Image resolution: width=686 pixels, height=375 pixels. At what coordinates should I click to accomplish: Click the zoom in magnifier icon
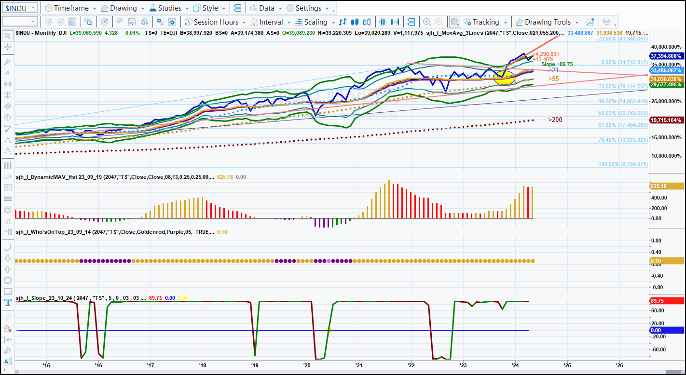click(426, 22)
